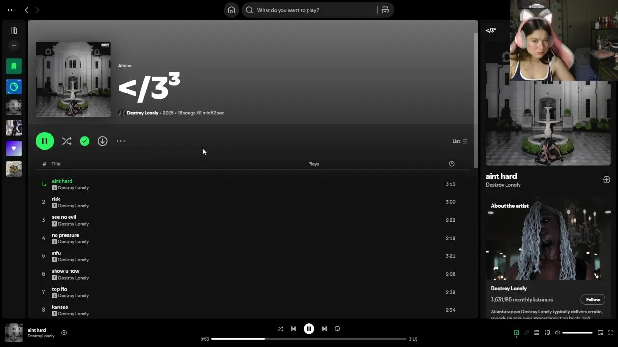Open the </3³ album tile in sidebar
This screenshot has height=347, width=618.
14,107
